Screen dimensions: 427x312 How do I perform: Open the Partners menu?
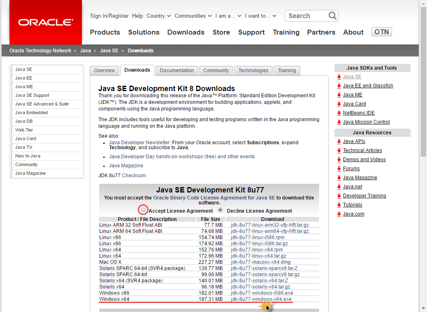click(321, 32)
